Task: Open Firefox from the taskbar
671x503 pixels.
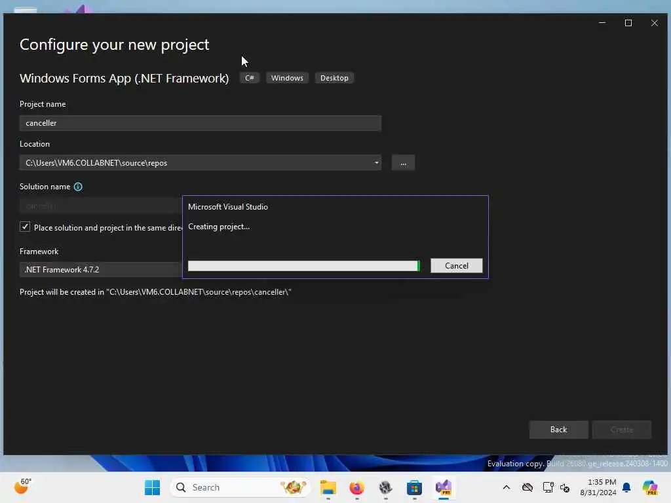Action: click(357, 487)
